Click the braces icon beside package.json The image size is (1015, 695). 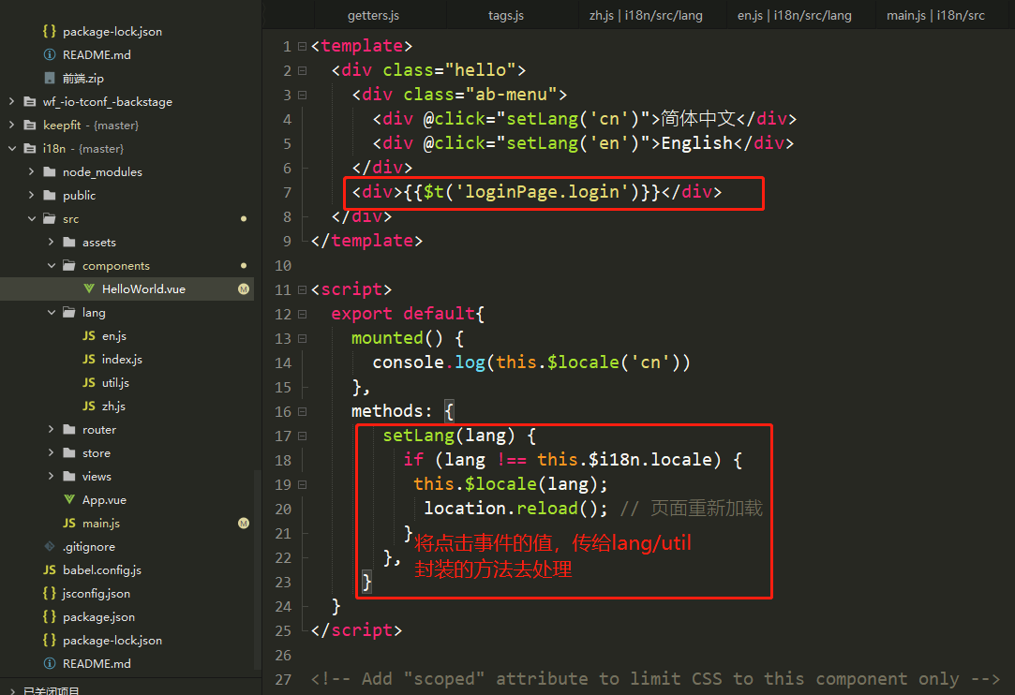[x=49, y=616]
